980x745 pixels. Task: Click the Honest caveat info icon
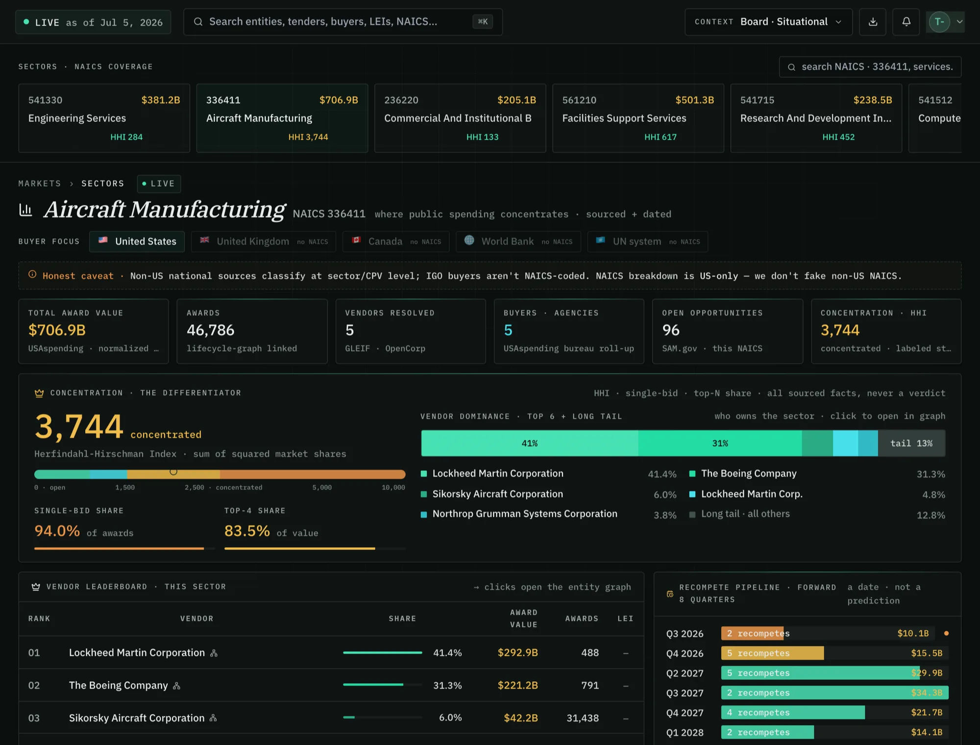32,274
